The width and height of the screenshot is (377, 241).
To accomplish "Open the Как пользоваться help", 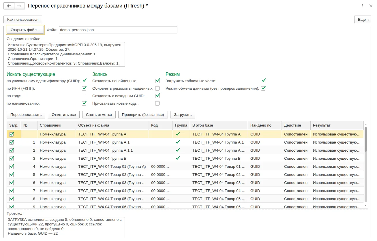I will (23, 19).
